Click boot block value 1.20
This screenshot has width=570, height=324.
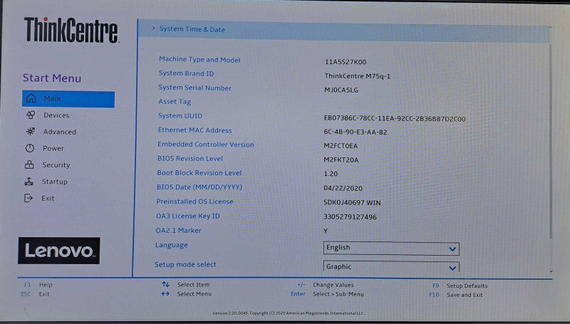[331, 174]
